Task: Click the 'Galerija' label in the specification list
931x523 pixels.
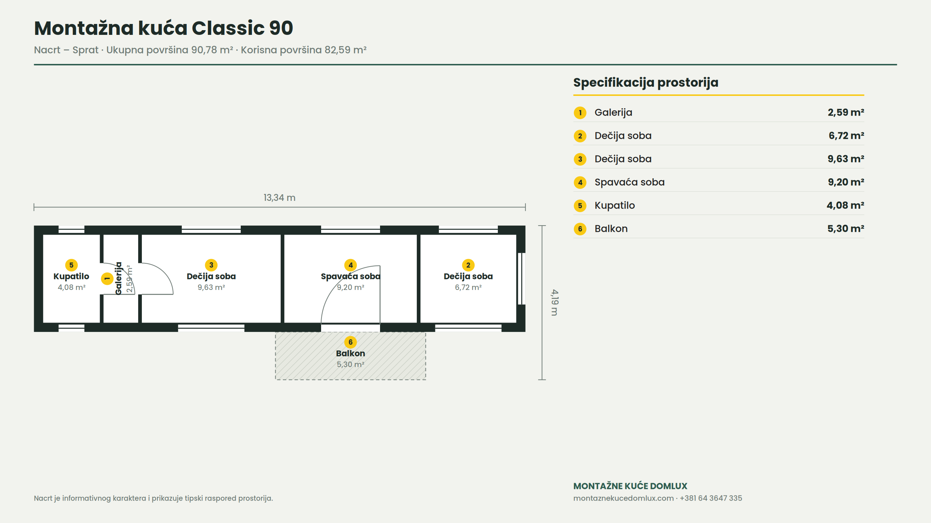Action: pyautogui.click(x=614, y=113)
